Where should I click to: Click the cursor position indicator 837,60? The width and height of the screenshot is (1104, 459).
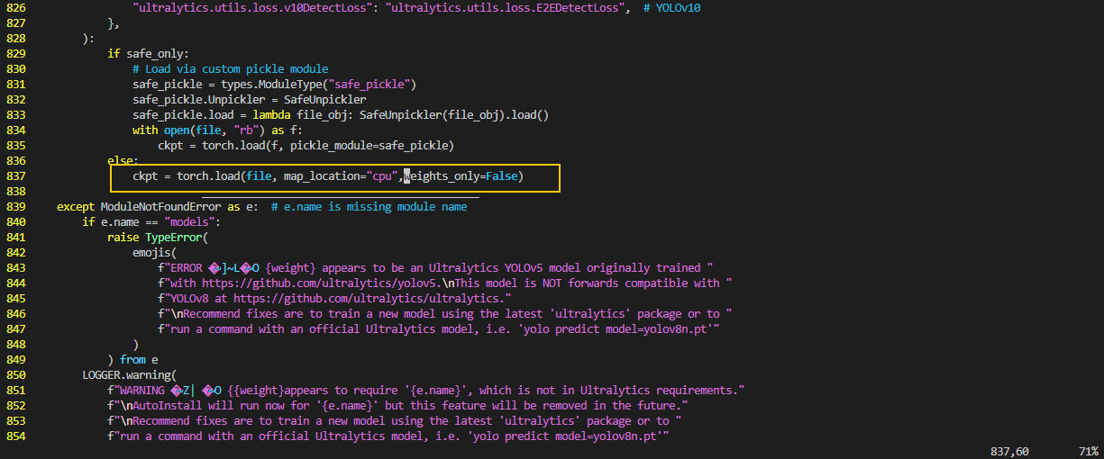tap(1009, 451)
